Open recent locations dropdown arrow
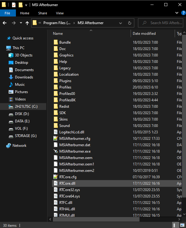 click(x=21, y=23)
